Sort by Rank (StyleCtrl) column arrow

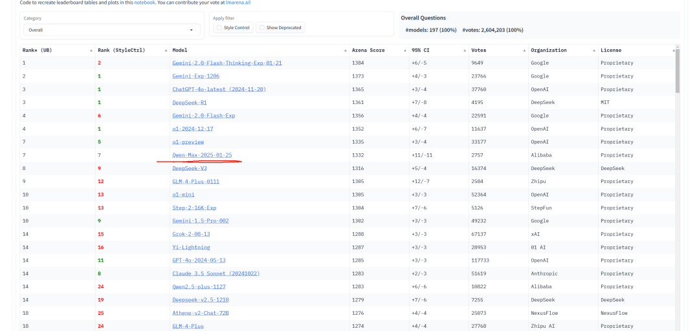[166, 51]
